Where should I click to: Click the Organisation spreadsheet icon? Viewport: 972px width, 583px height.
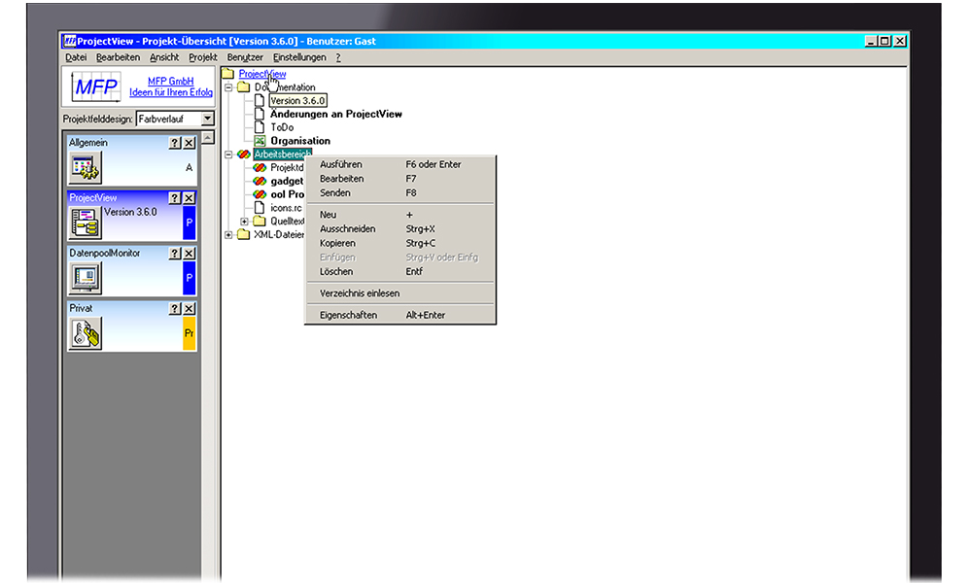pyautogui.click(x=260, y=141)
